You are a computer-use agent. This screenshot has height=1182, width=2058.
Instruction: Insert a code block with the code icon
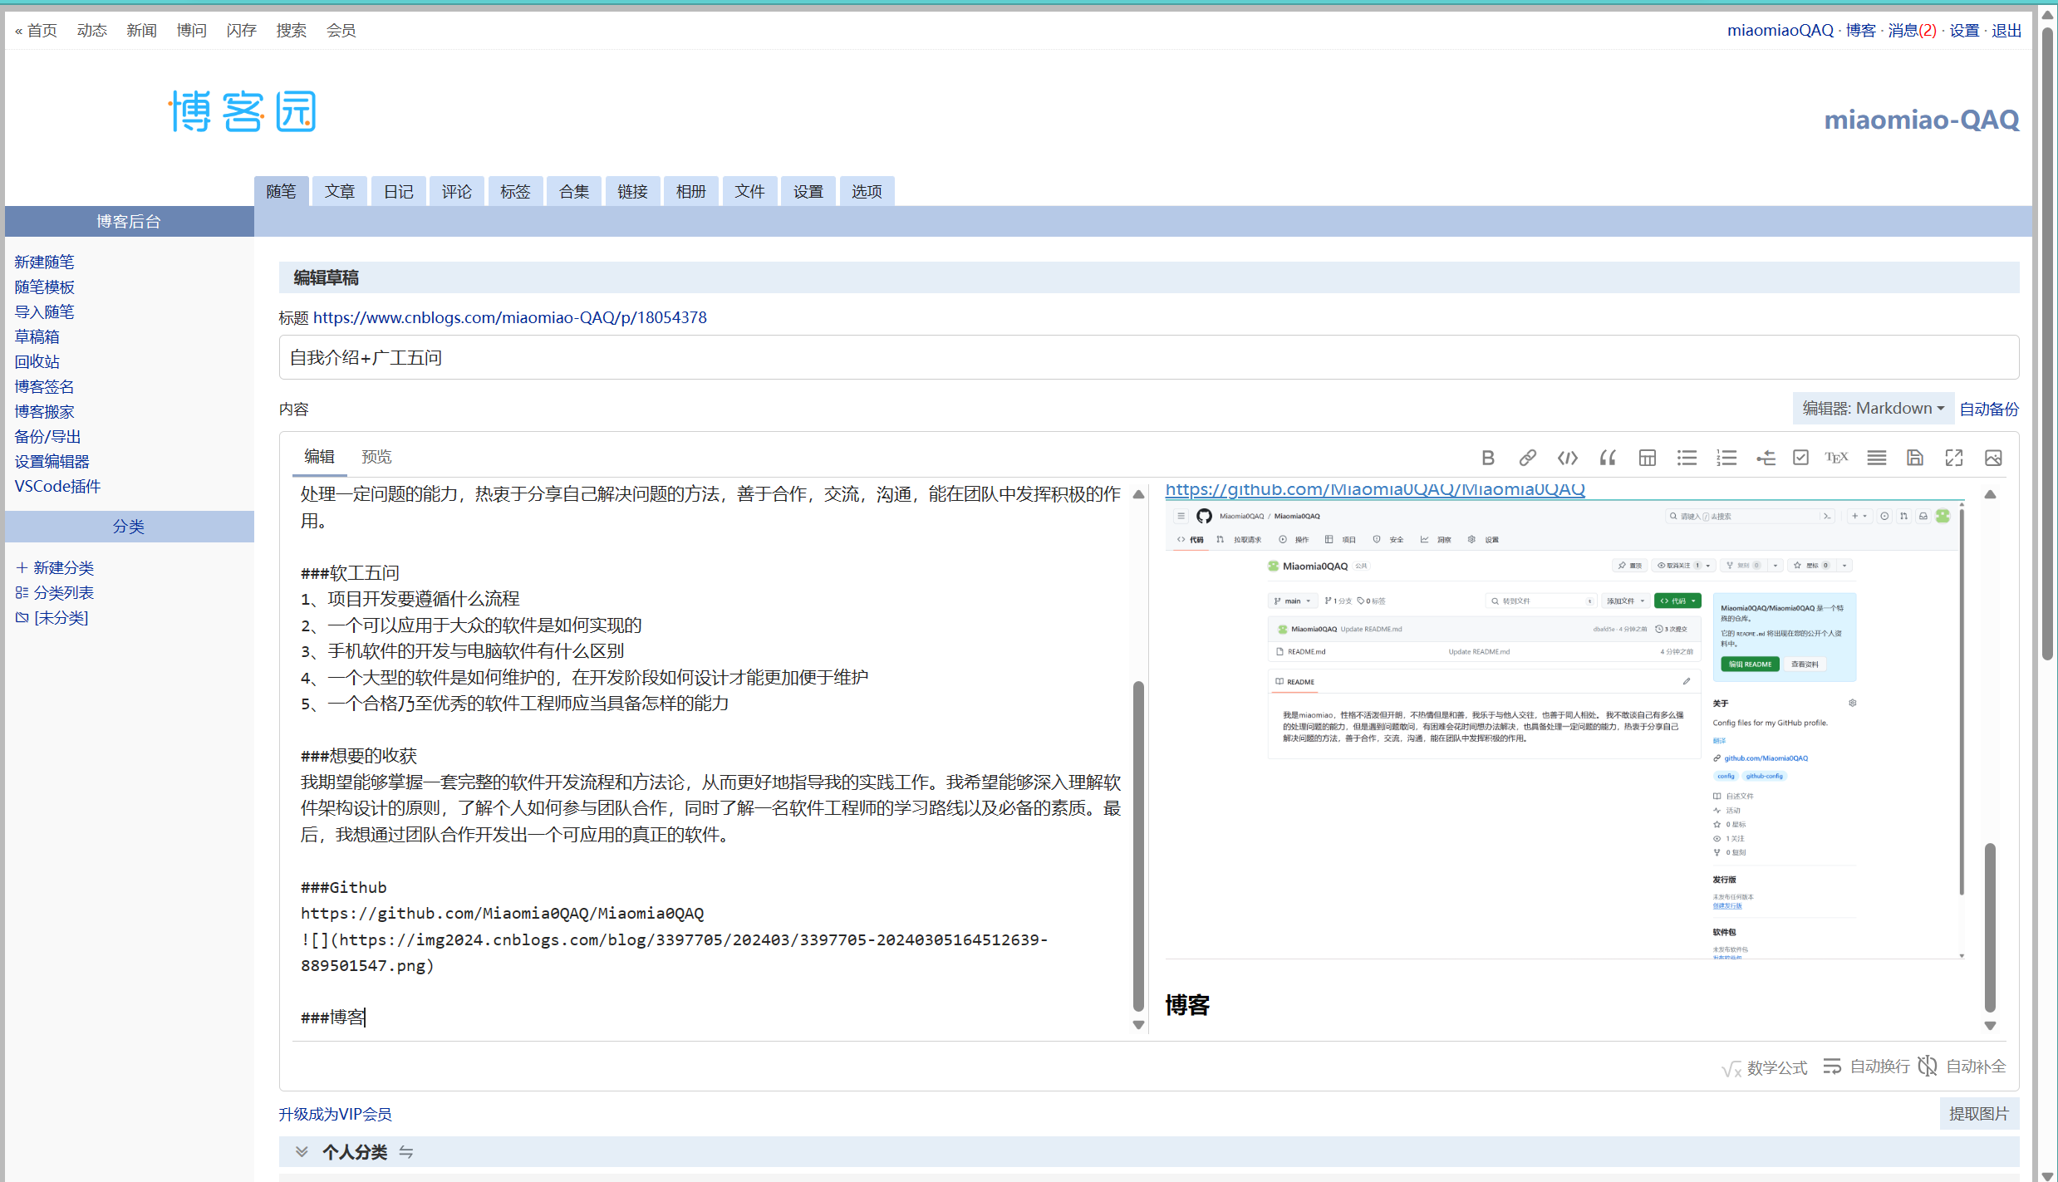(1567, 458)
